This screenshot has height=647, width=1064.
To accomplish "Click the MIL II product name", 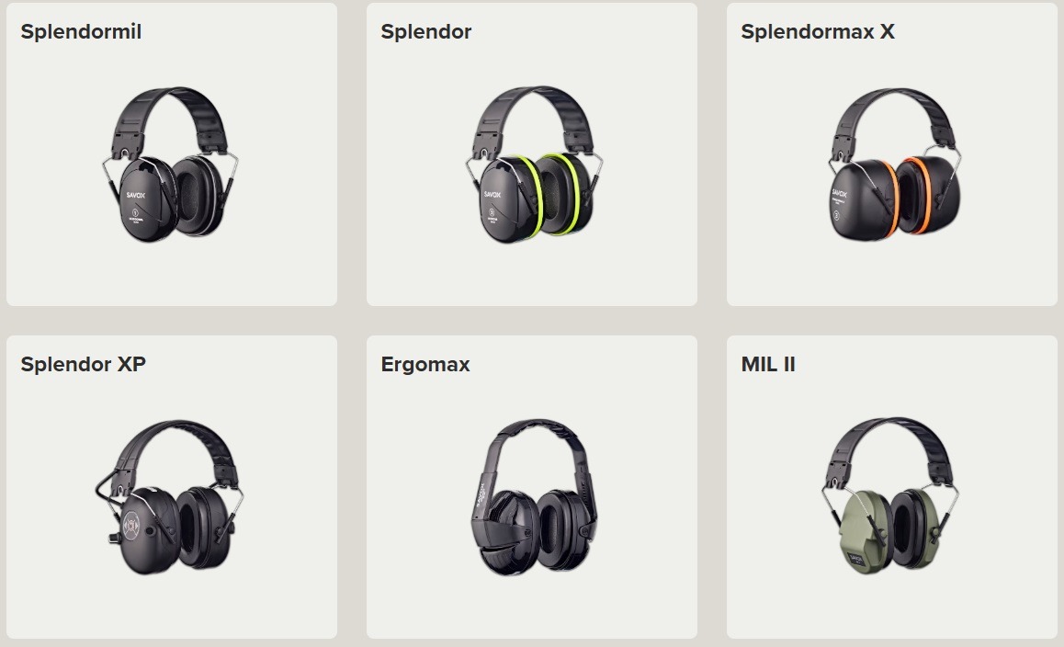I will 767,365.
